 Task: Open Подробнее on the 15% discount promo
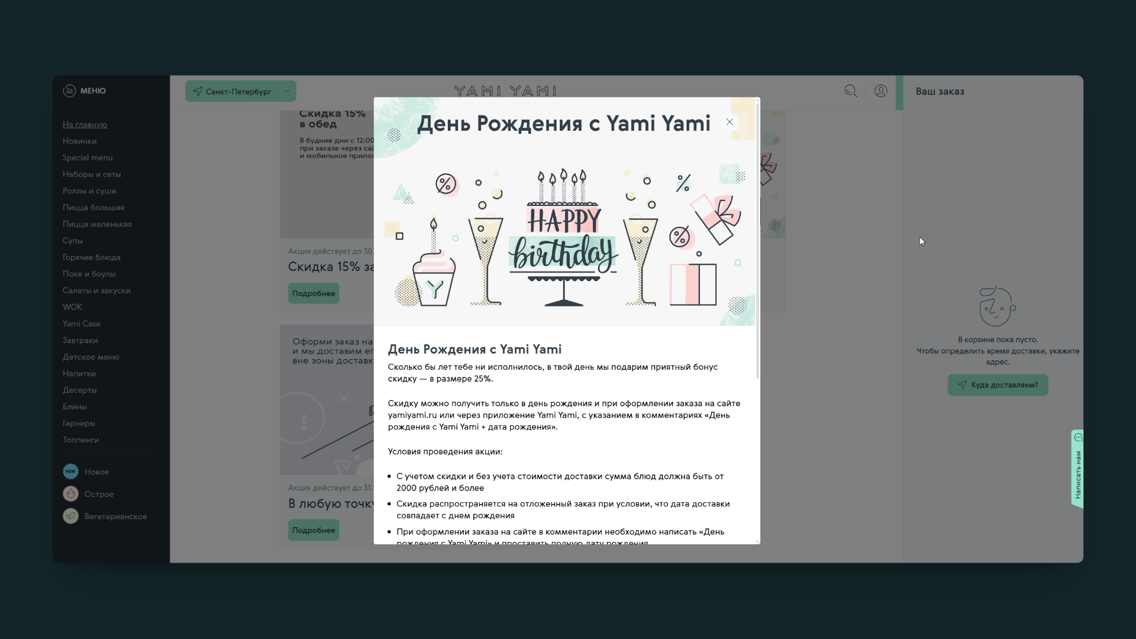tap(313, 293)
